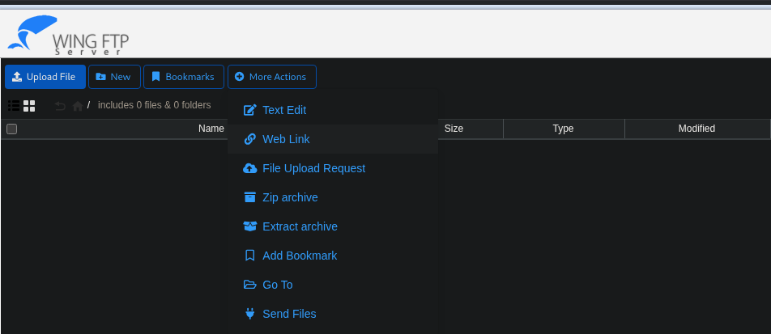Sort by the Type column header
Screen dimensions: 771x334
pyautogui.click(x=564, y=129)
